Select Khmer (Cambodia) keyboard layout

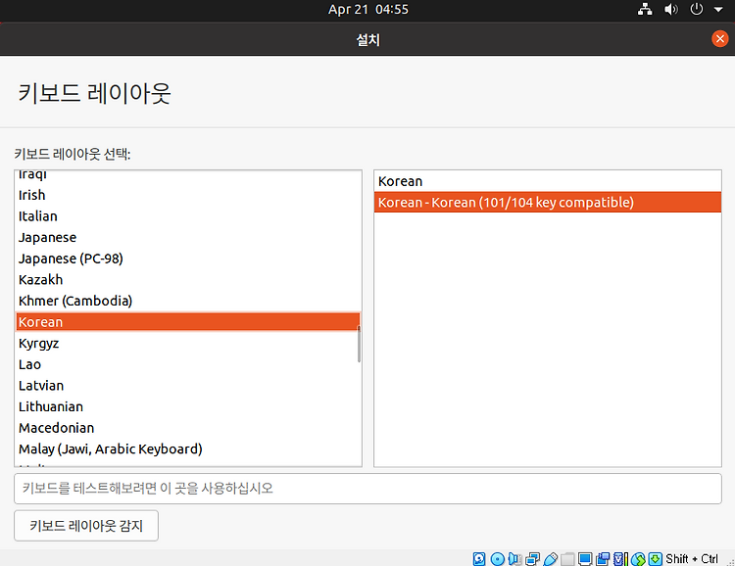[188, 301]
